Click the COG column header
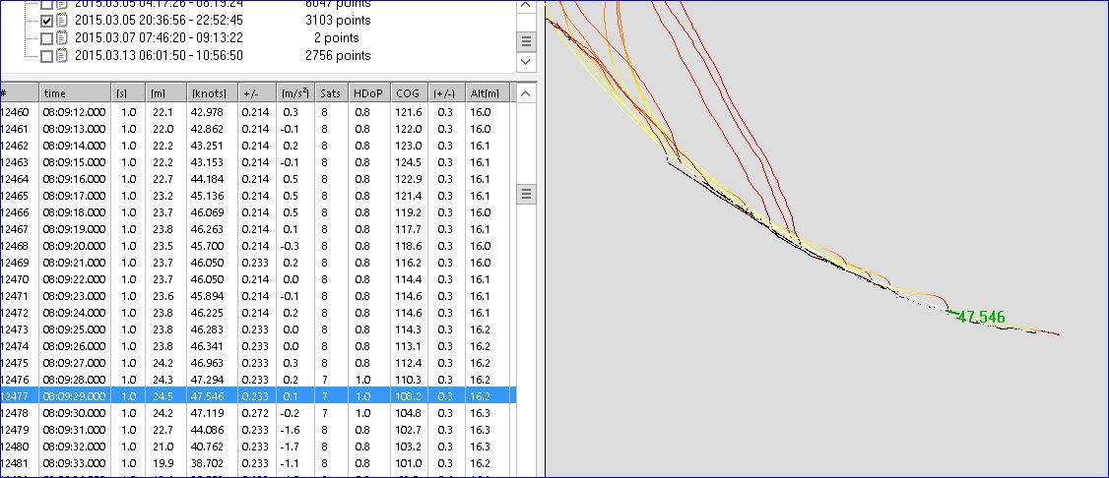1109x478 pixels. click(x=409, y=93)
